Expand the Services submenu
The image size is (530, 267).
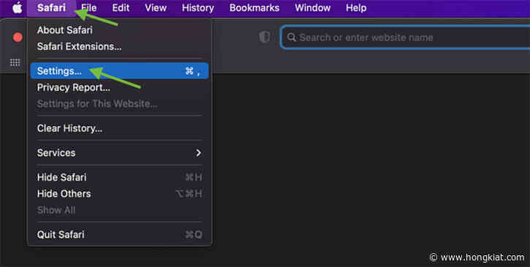(x=119, y=153)
